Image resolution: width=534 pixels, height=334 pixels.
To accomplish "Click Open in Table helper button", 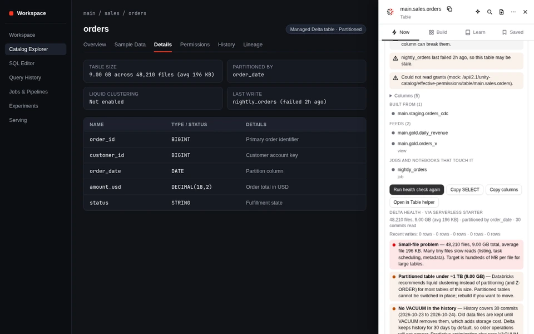I will 414,202.
